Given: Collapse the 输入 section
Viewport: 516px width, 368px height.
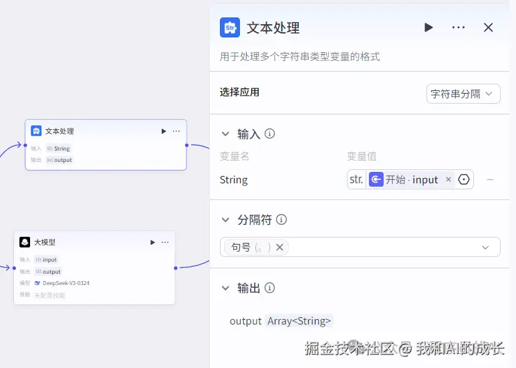Looking at the screenshot, I should click(x=225, y=134).
